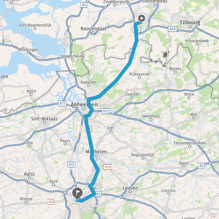Select the Sint-Niklaas town label

coord(44,119)
